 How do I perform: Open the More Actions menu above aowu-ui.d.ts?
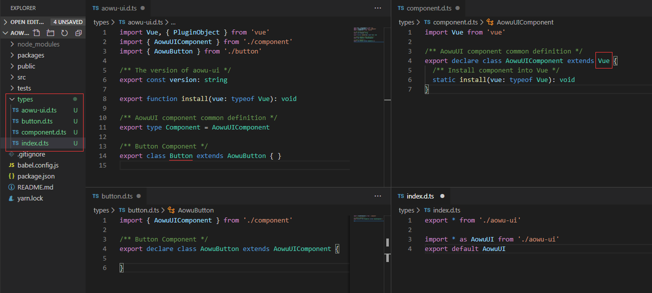pyautogui.click(x=378, y=8)
